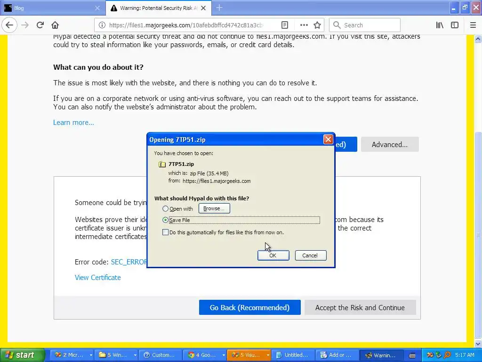Click the scrollbar down arrow

click(478, 344)
